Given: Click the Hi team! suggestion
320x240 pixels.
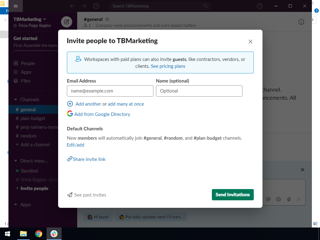Looking at the screenshot, I should tap(98, 217).
